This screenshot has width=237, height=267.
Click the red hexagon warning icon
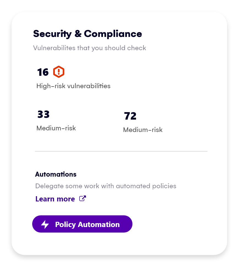59,72
